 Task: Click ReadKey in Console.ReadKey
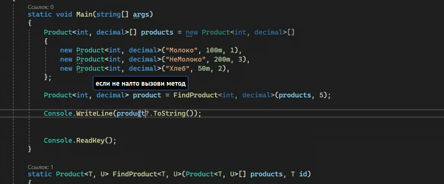[x=90, y=140]
